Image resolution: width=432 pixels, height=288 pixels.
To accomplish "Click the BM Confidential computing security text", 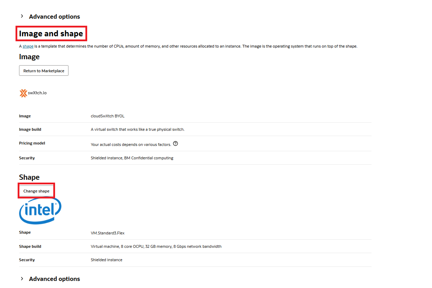I will 149,158.
